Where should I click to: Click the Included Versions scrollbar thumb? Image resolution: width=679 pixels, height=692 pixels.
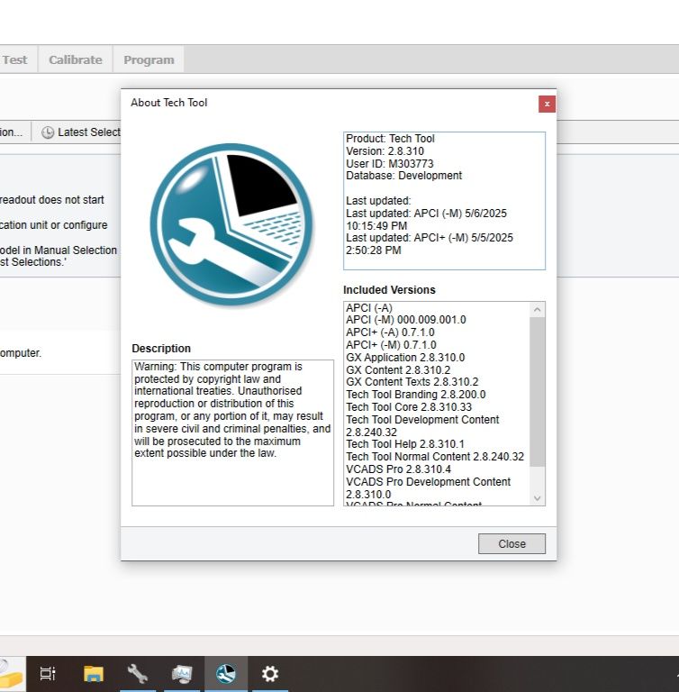(x=537, y=392)
